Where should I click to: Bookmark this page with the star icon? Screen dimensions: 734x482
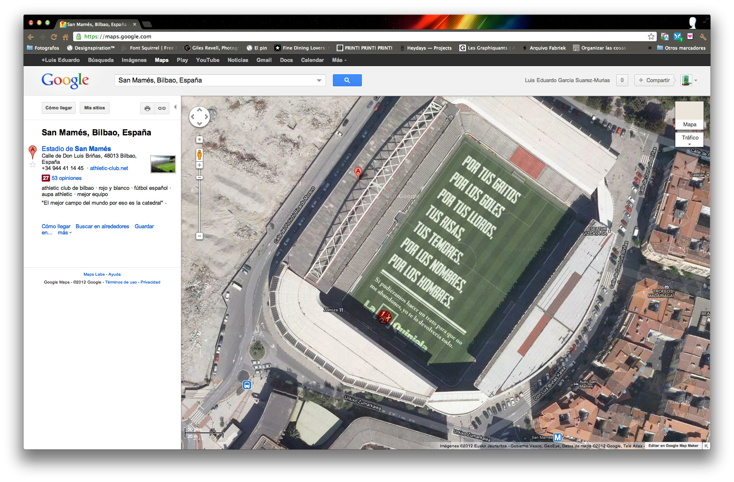(x=651, y=36)
